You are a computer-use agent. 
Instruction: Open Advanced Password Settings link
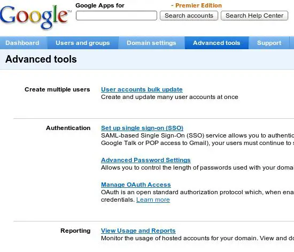pyautogui.click(x=146, y=160)
